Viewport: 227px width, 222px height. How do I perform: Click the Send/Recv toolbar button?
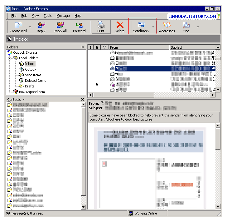click(141, 27)
